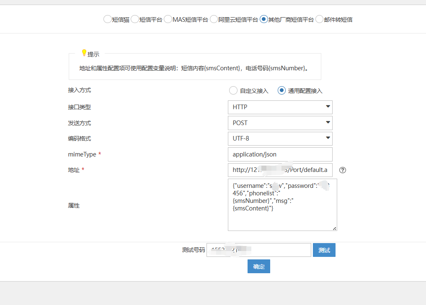Open the 编码格式 UTF-8 dropdown

click(280, 138)
